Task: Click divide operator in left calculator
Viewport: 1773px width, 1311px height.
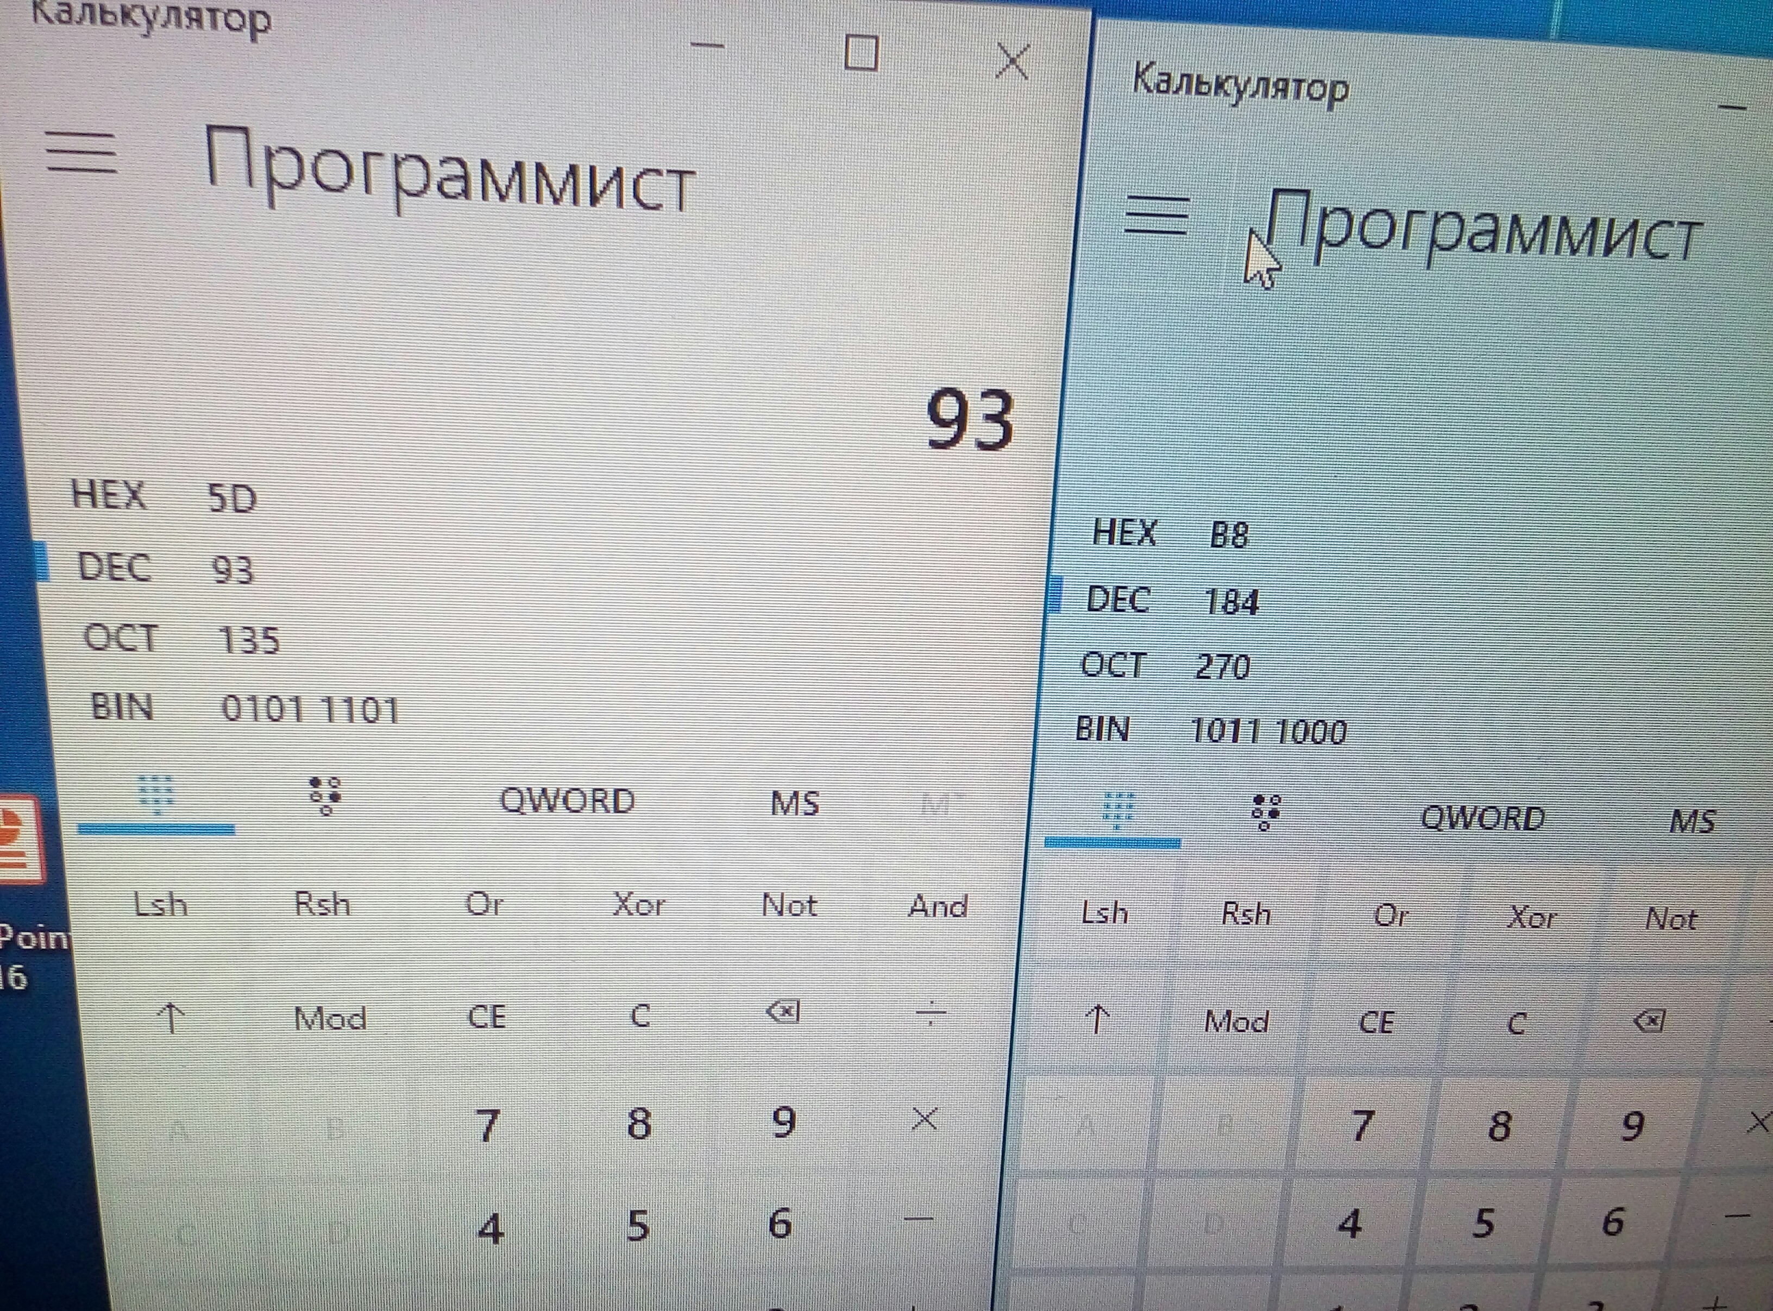Action: [x=930, y=1013]
